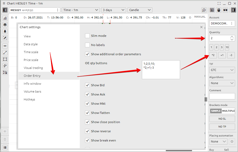Enable the Slim mode checkbox
238x152 pixels.
pos(87,36)
